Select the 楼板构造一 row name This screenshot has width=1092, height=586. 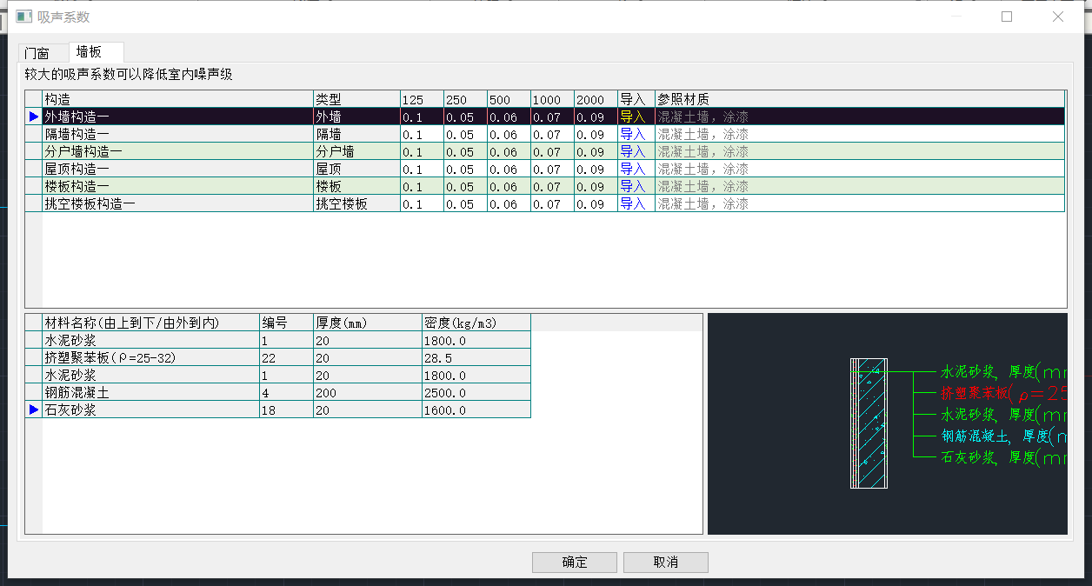(x=177, y=186)
